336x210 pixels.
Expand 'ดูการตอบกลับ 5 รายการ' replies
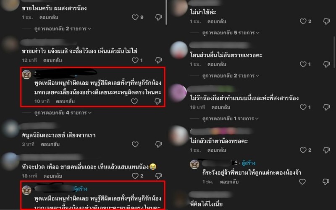(x=231, y=33)
